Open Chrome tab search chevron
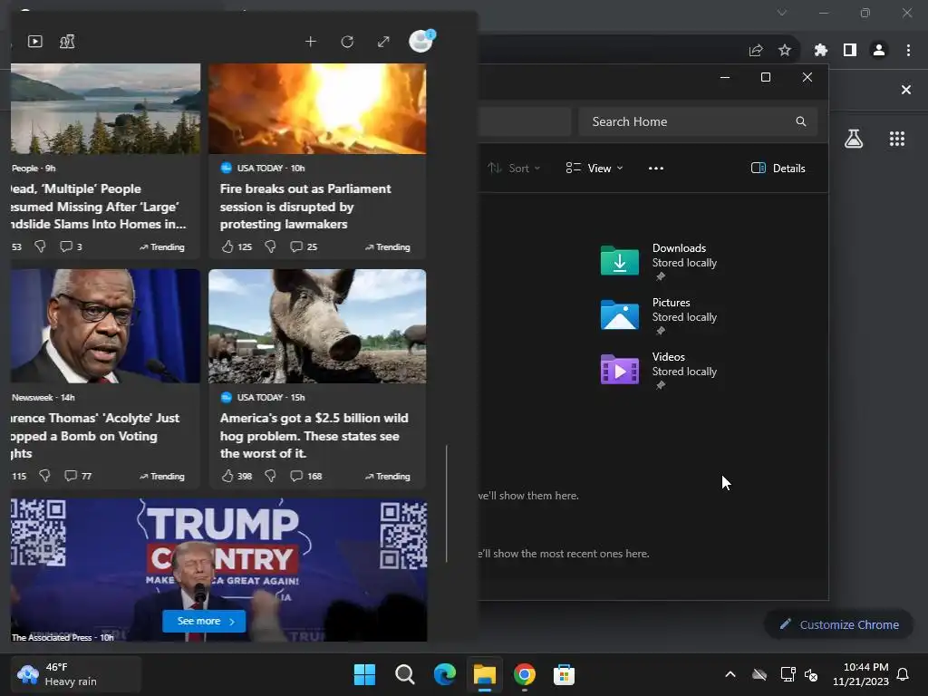The image size is (928, 696). pos(782,13)
